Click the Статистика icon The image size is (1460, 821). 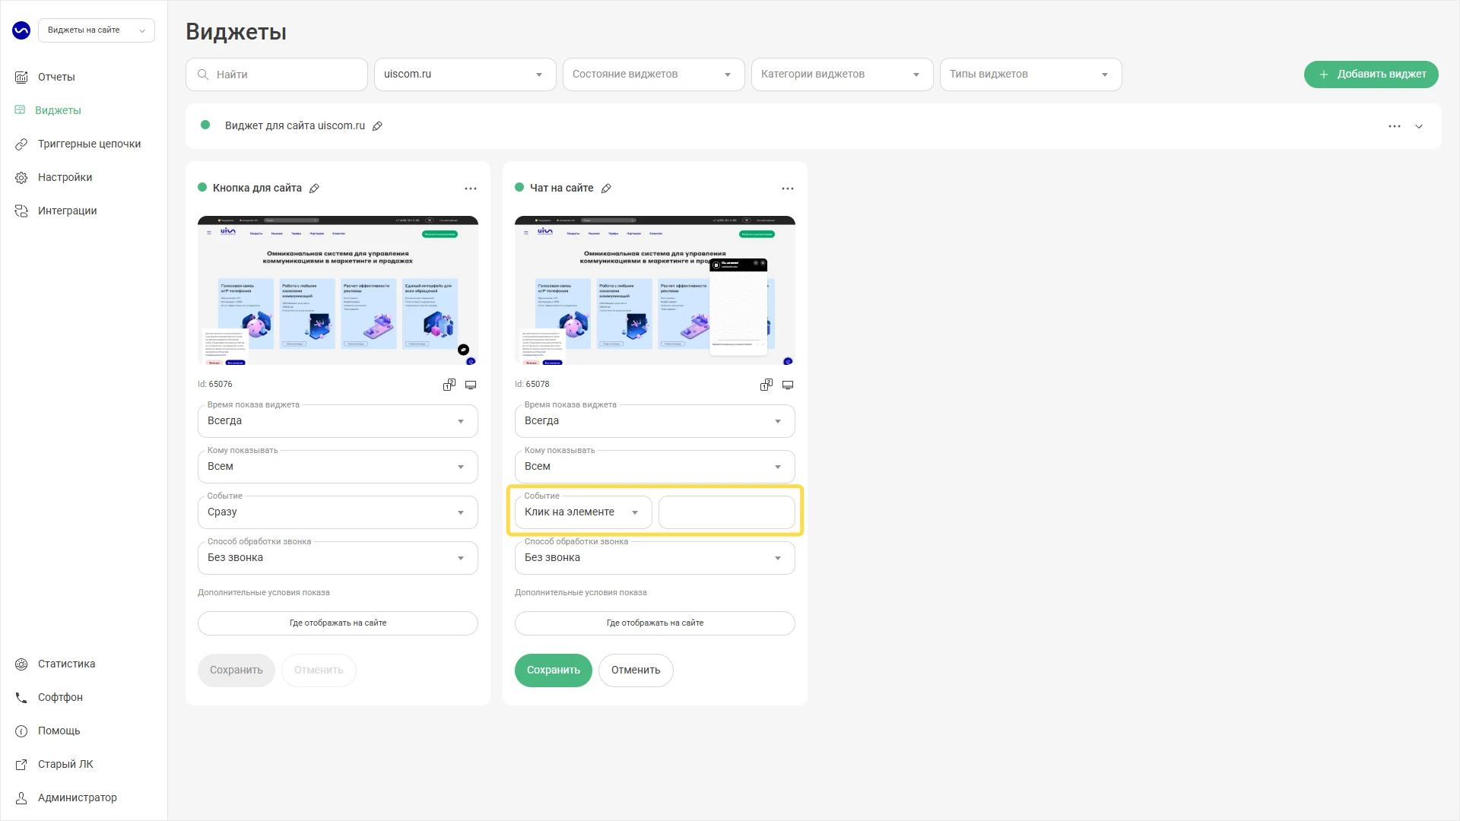click(21, 664)
